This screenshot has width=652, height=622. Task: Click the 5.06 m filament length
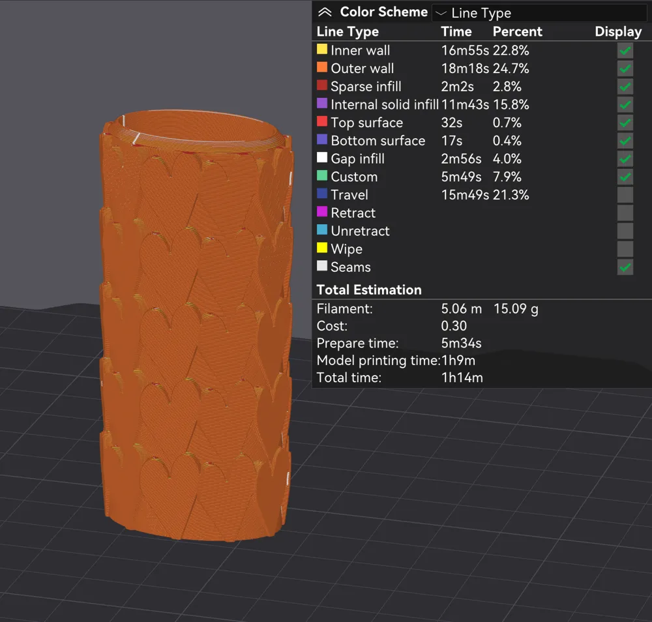[461, 309]
